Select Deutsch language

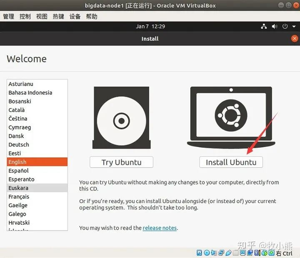pos(37,144)
